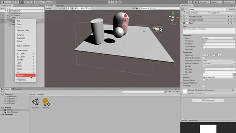Toggle scene audio speaker icon
The image size is (236, 133).
tap(72, 8)
